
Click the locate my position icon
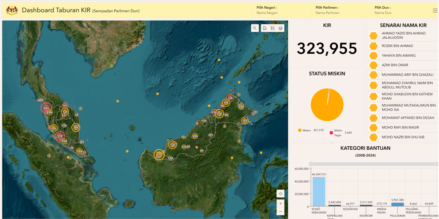click(x=280, y=194)
